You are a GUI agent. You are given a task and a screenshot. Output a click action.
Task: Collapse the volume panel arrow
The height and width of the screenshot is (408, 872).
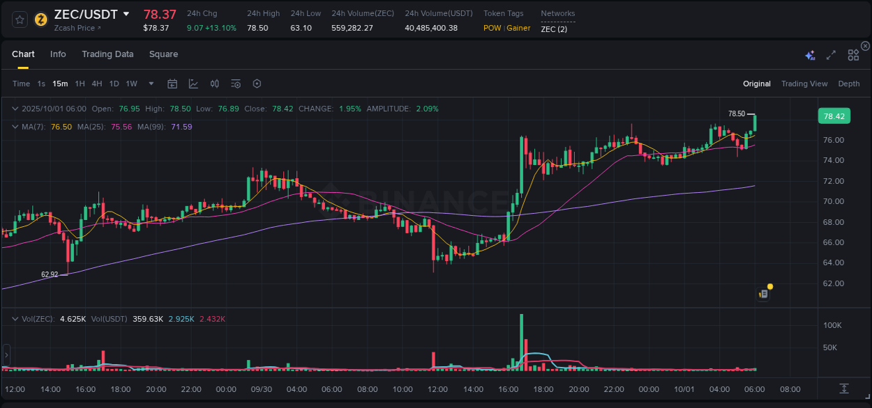click(15, 317)
